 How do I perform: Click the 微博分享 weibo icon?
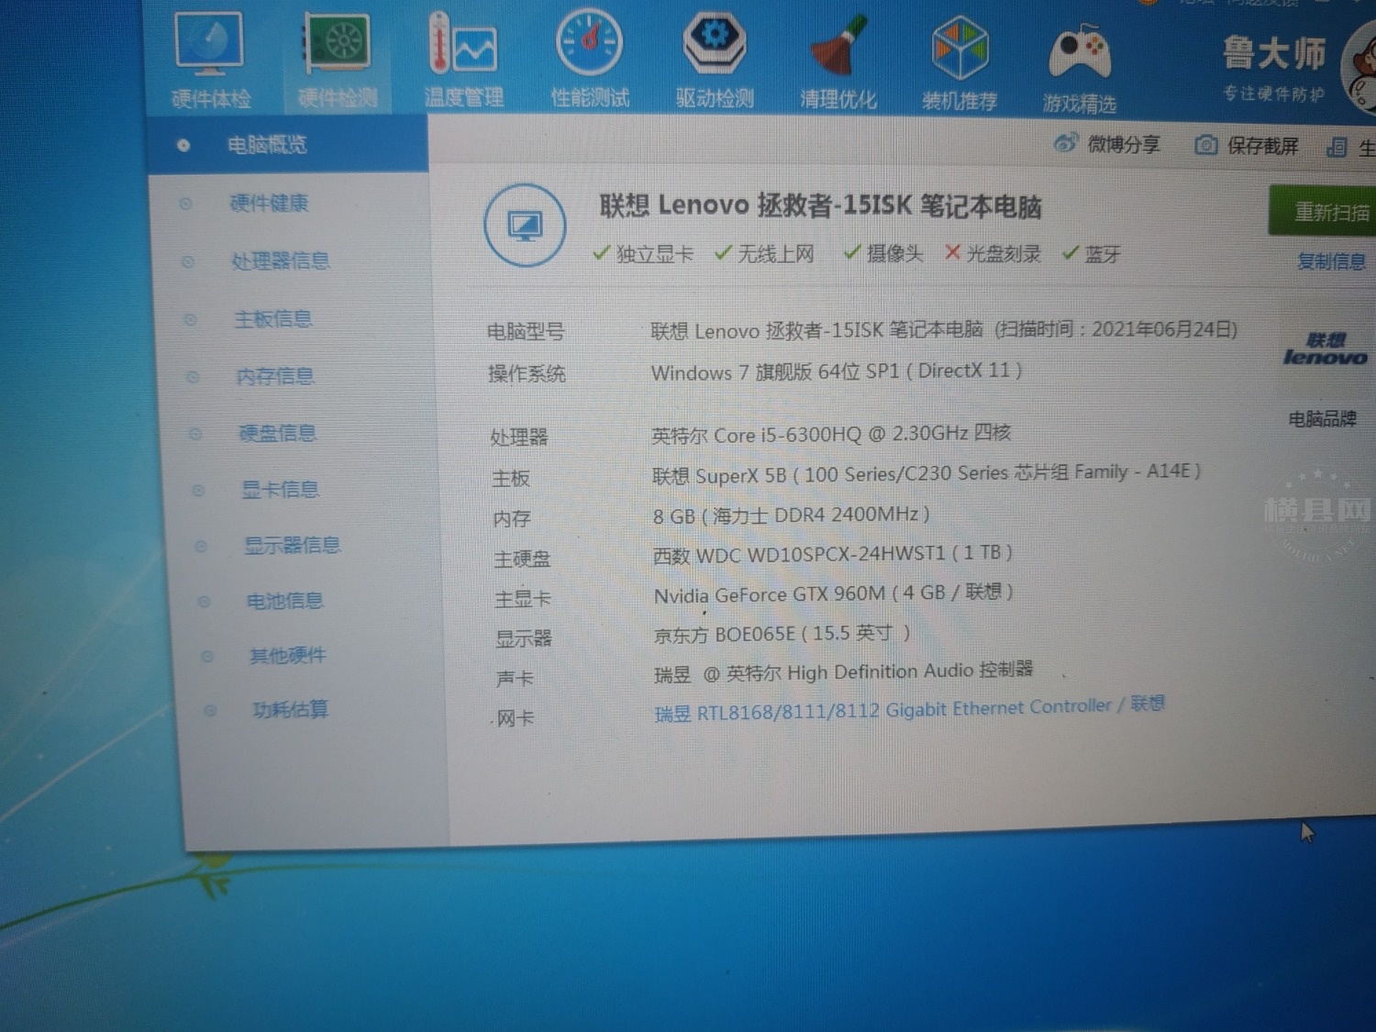click(1064, 143)
